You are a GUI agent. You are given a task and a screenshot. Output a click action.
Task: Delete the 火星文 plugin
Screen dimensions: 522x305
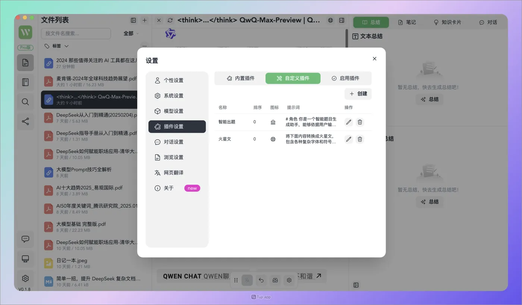(x=360, y=139)
